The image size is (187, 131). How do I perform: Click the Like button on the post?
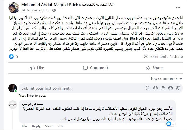click(x=37, y=68)
